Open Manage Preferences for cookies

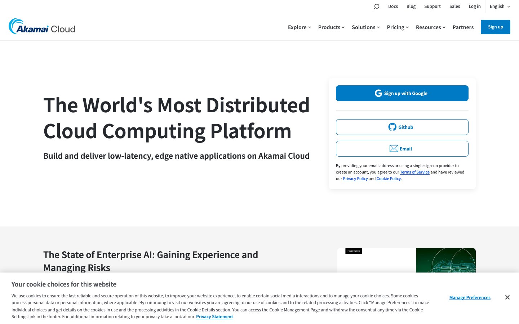pyautogui.click(x=470, y=297)
